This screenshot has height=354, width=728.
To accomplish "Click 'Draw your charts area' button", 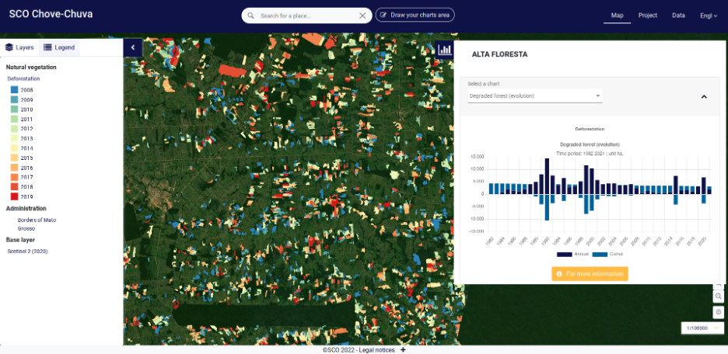I will (x=415, y=16).
